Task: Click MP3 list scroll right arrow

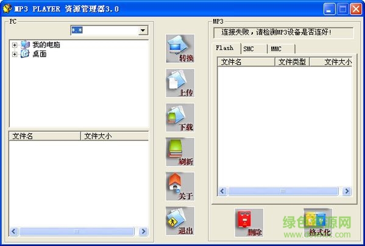Action: pos(347,191)
